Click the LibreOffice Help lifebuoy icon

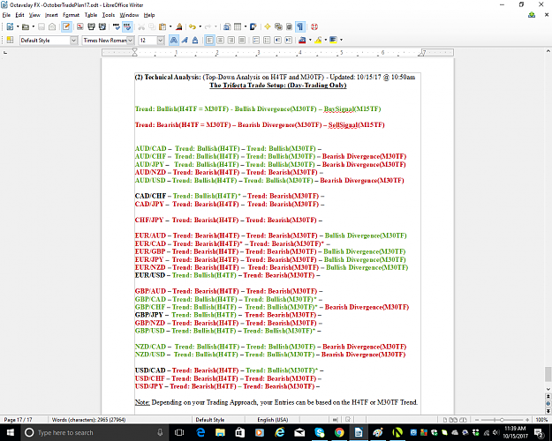click(x=314, y=26)
